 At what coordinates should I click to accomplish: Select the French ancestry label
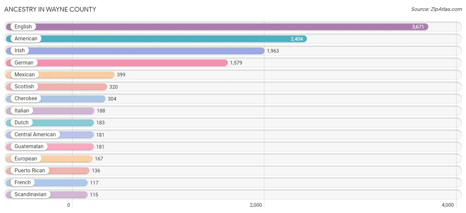(23, 183)
